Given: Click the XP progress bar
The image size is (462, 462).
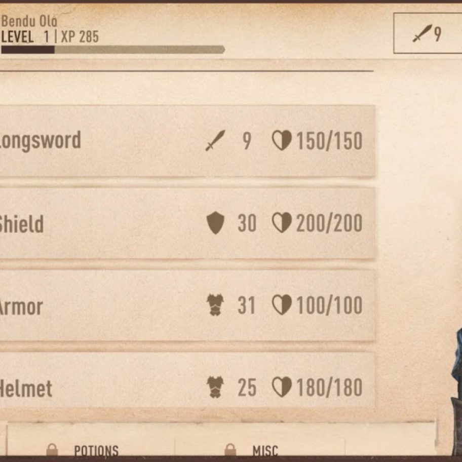Looking at the screenshot, I should 113,49.
